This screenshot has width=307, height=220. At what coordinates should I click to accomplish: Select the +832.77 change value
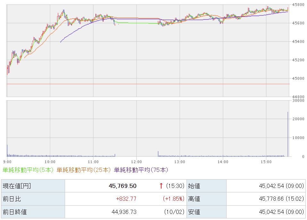pyautogui.click(x=126, y=199)
